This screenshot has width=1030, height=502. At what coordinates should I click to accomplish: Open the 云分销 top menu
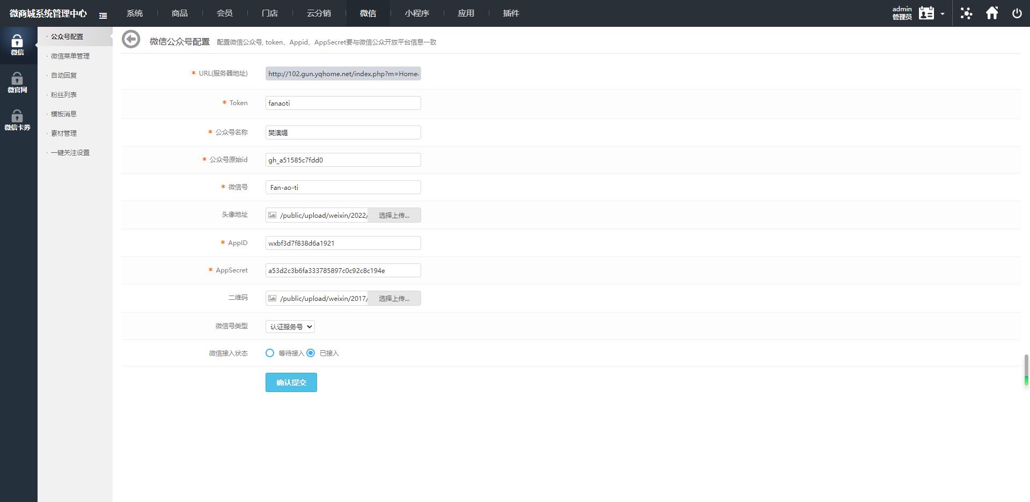pos(319,13)
